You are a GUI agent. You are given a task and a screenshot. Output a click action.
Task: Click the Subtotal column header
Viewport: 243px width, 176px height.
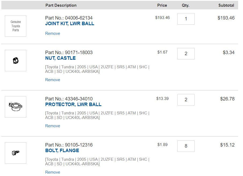coord(226,5)
